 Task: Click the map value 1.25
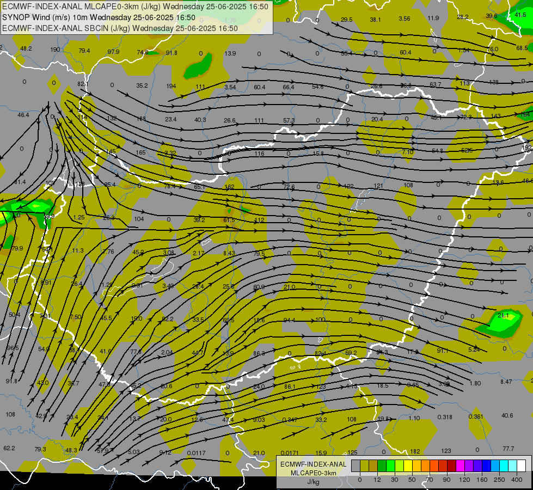79,217
